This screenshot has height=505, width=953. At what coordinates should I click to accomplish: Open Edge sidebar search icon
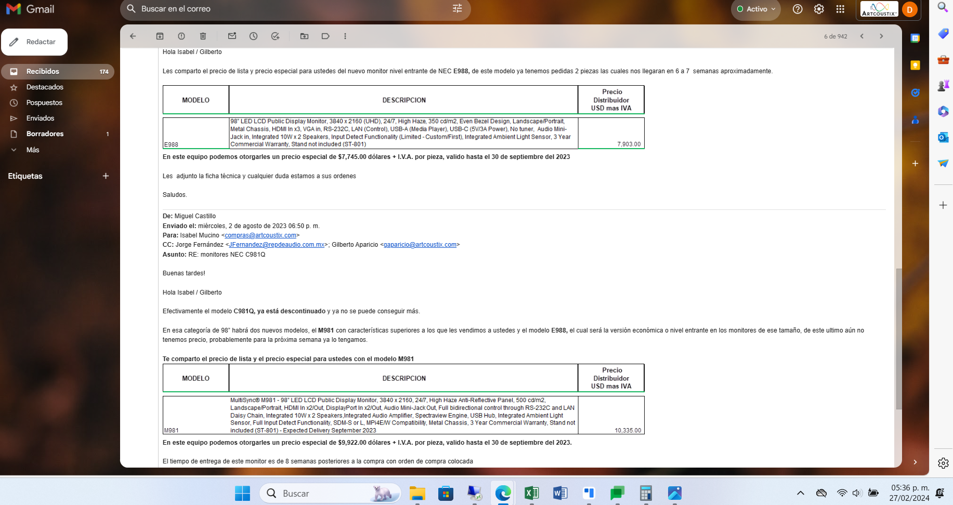[x=943, y=7]
